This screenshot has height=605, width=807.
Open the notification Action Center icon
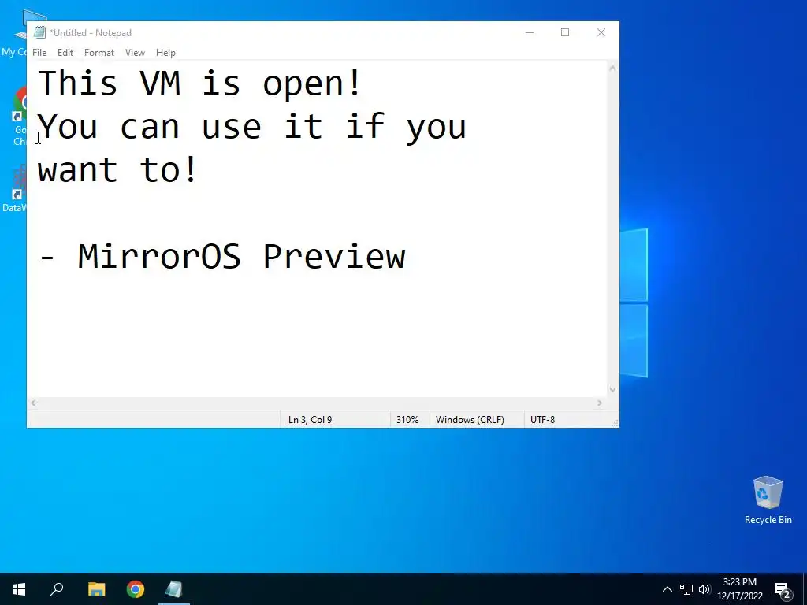(783, 589)
